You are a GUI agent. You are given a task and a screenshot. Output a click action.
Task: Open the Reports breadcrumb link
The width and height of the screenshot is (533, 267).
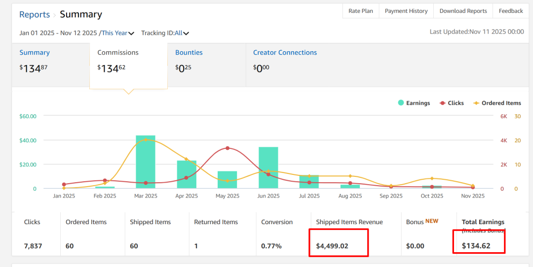35,15
